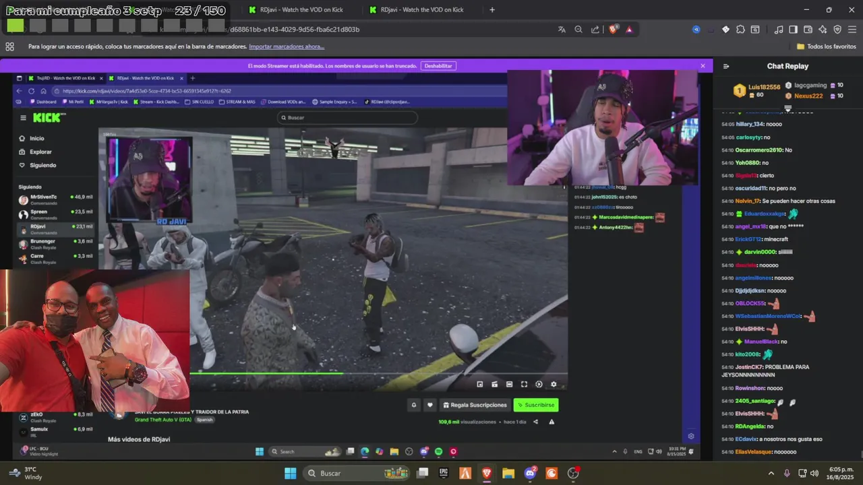The height and width of the screenshot is (485, 863).
Task: Click the report warning triangle icon
Action: tap(552, 422)
